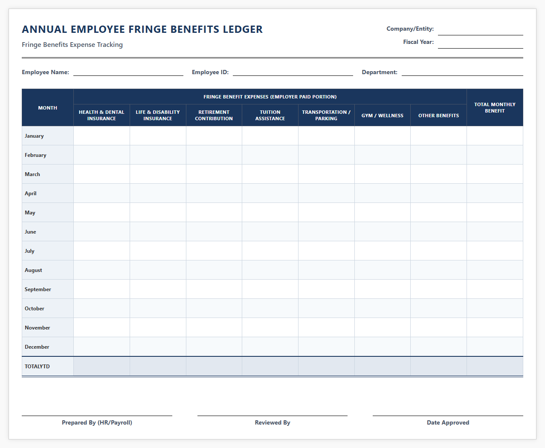
Task: Click August's Total Monthly Benefit cell
Action: [x=495, y=270]
